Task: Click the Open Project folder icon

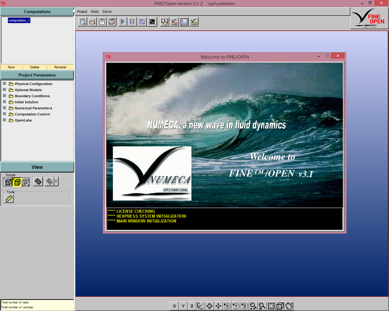Action: pyautogui.click(x=92, y=22)
